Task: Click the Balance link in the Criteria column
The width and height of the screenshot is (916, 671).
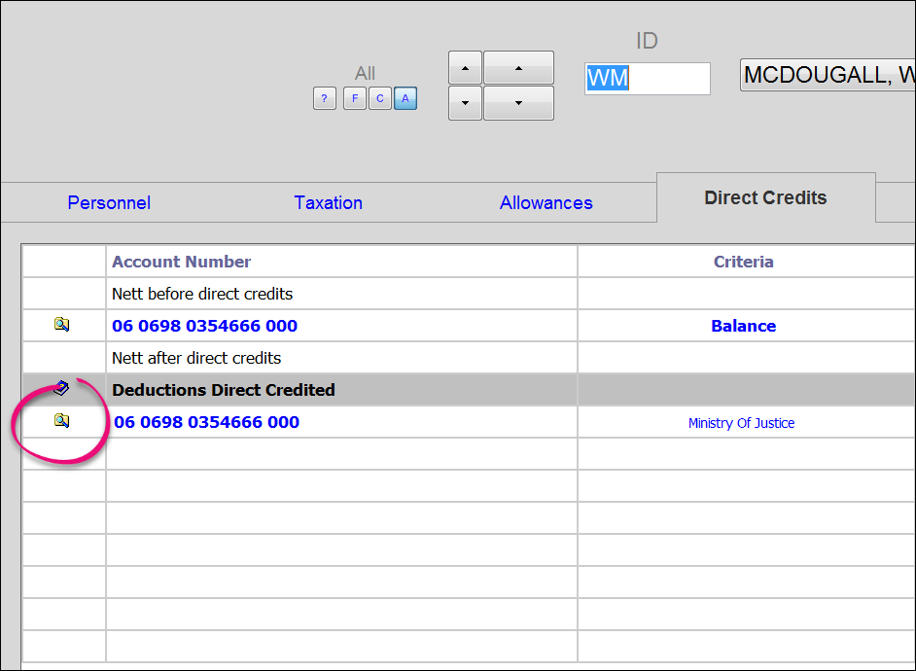Action: (x=743, y=325)
